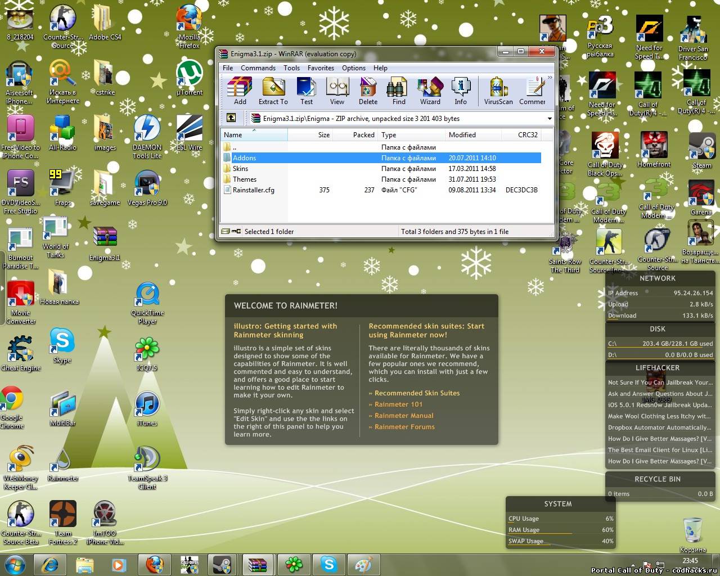Sort file list by Name column
720x576 pixels.
tap(254, 135)
